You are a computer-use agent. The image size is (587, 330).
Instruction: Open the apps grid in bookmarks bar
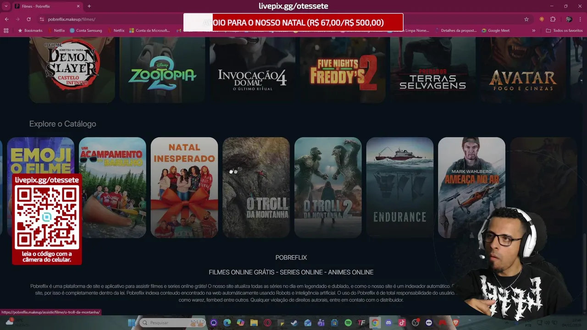[x=6, y=31]
